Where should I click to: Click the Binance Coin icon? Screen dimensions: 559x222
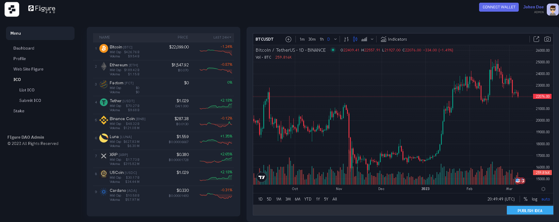click(x=103, y=120)
